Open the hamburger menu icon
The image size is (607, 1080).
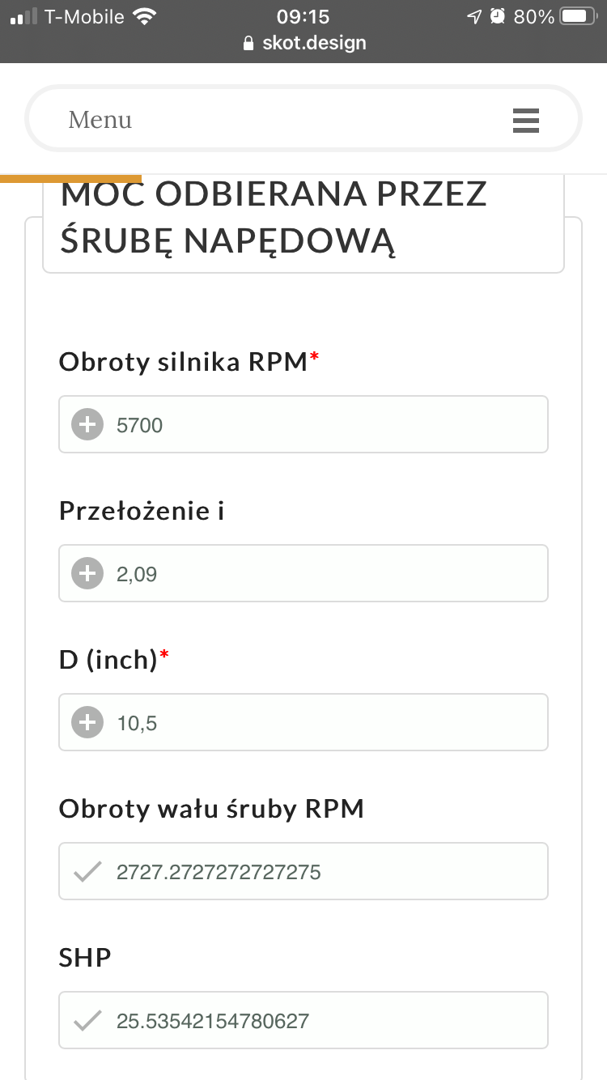tap(525, 120)
